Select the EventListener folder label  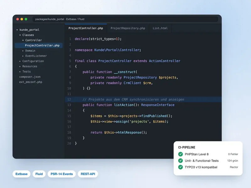coord(36,56)
